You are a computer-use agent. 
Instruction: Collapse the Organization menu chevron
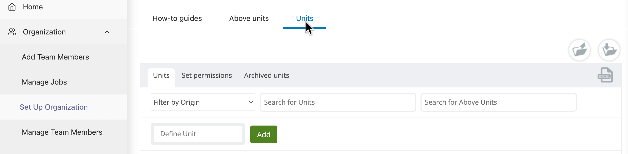(107, 32)
